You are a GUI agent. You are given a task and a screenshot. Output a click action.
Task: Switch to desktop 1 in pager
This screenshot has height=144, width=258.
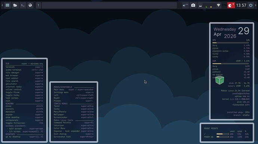point(39,5)
